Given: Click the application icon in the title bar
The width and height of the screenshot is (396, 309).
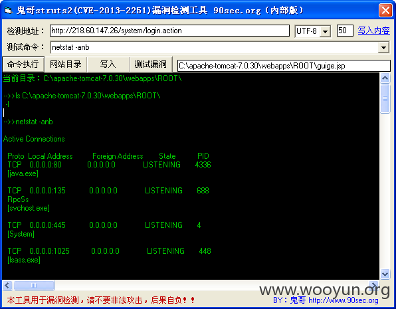Looking at the screenshot, I should tap(9, 11).
